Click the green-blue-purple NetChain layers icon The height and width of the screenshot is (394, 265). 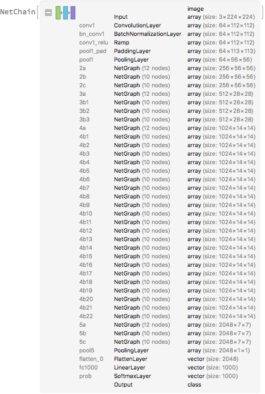66,13
